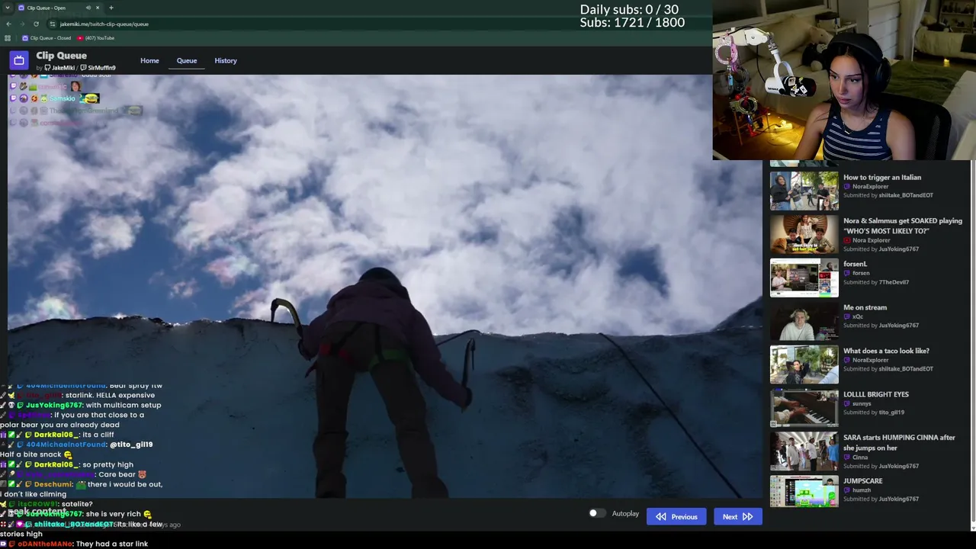Image resolution: width=976 pixels, height=549 pixels.
Task: Click 'Submitted by tito_gil19' text
Action: [x=874, y=413]
